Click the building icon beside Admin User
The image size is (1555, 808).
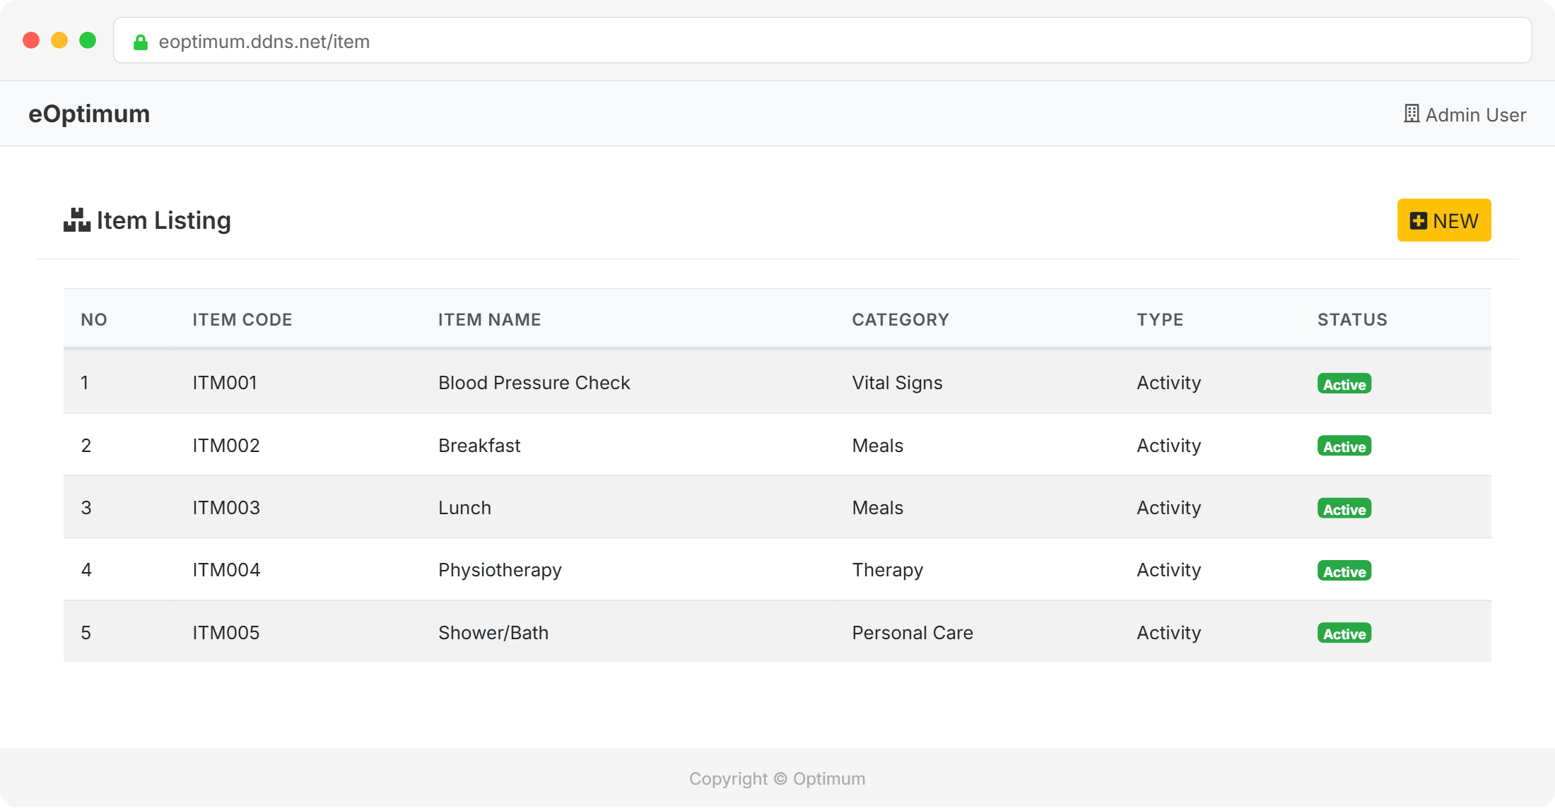(x=1411, y=114)
